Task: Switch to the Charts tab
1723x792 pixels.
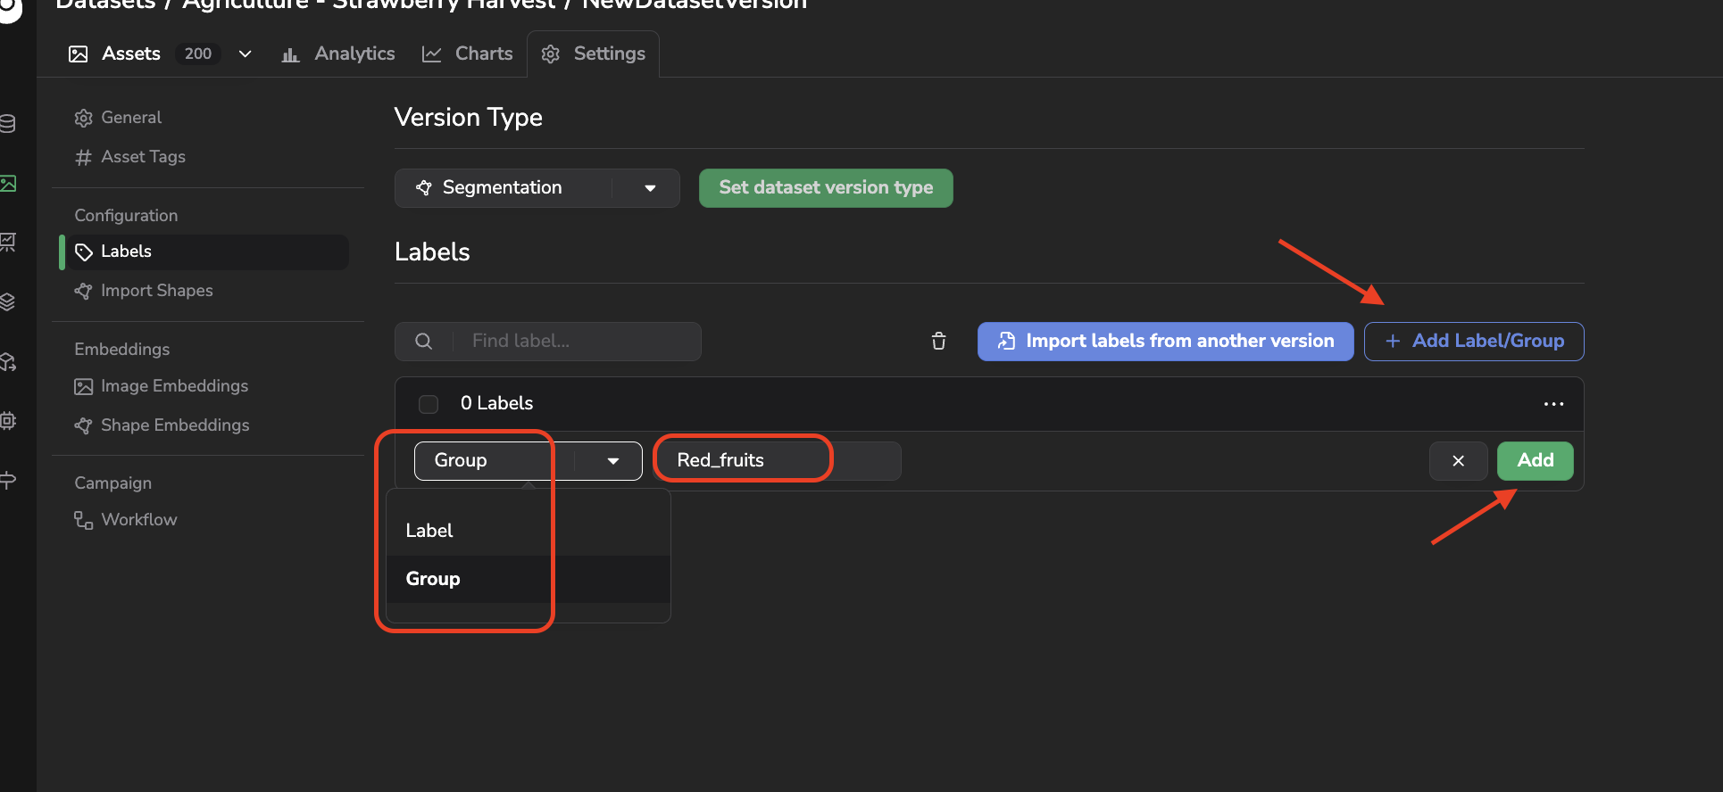Action: 468,54
